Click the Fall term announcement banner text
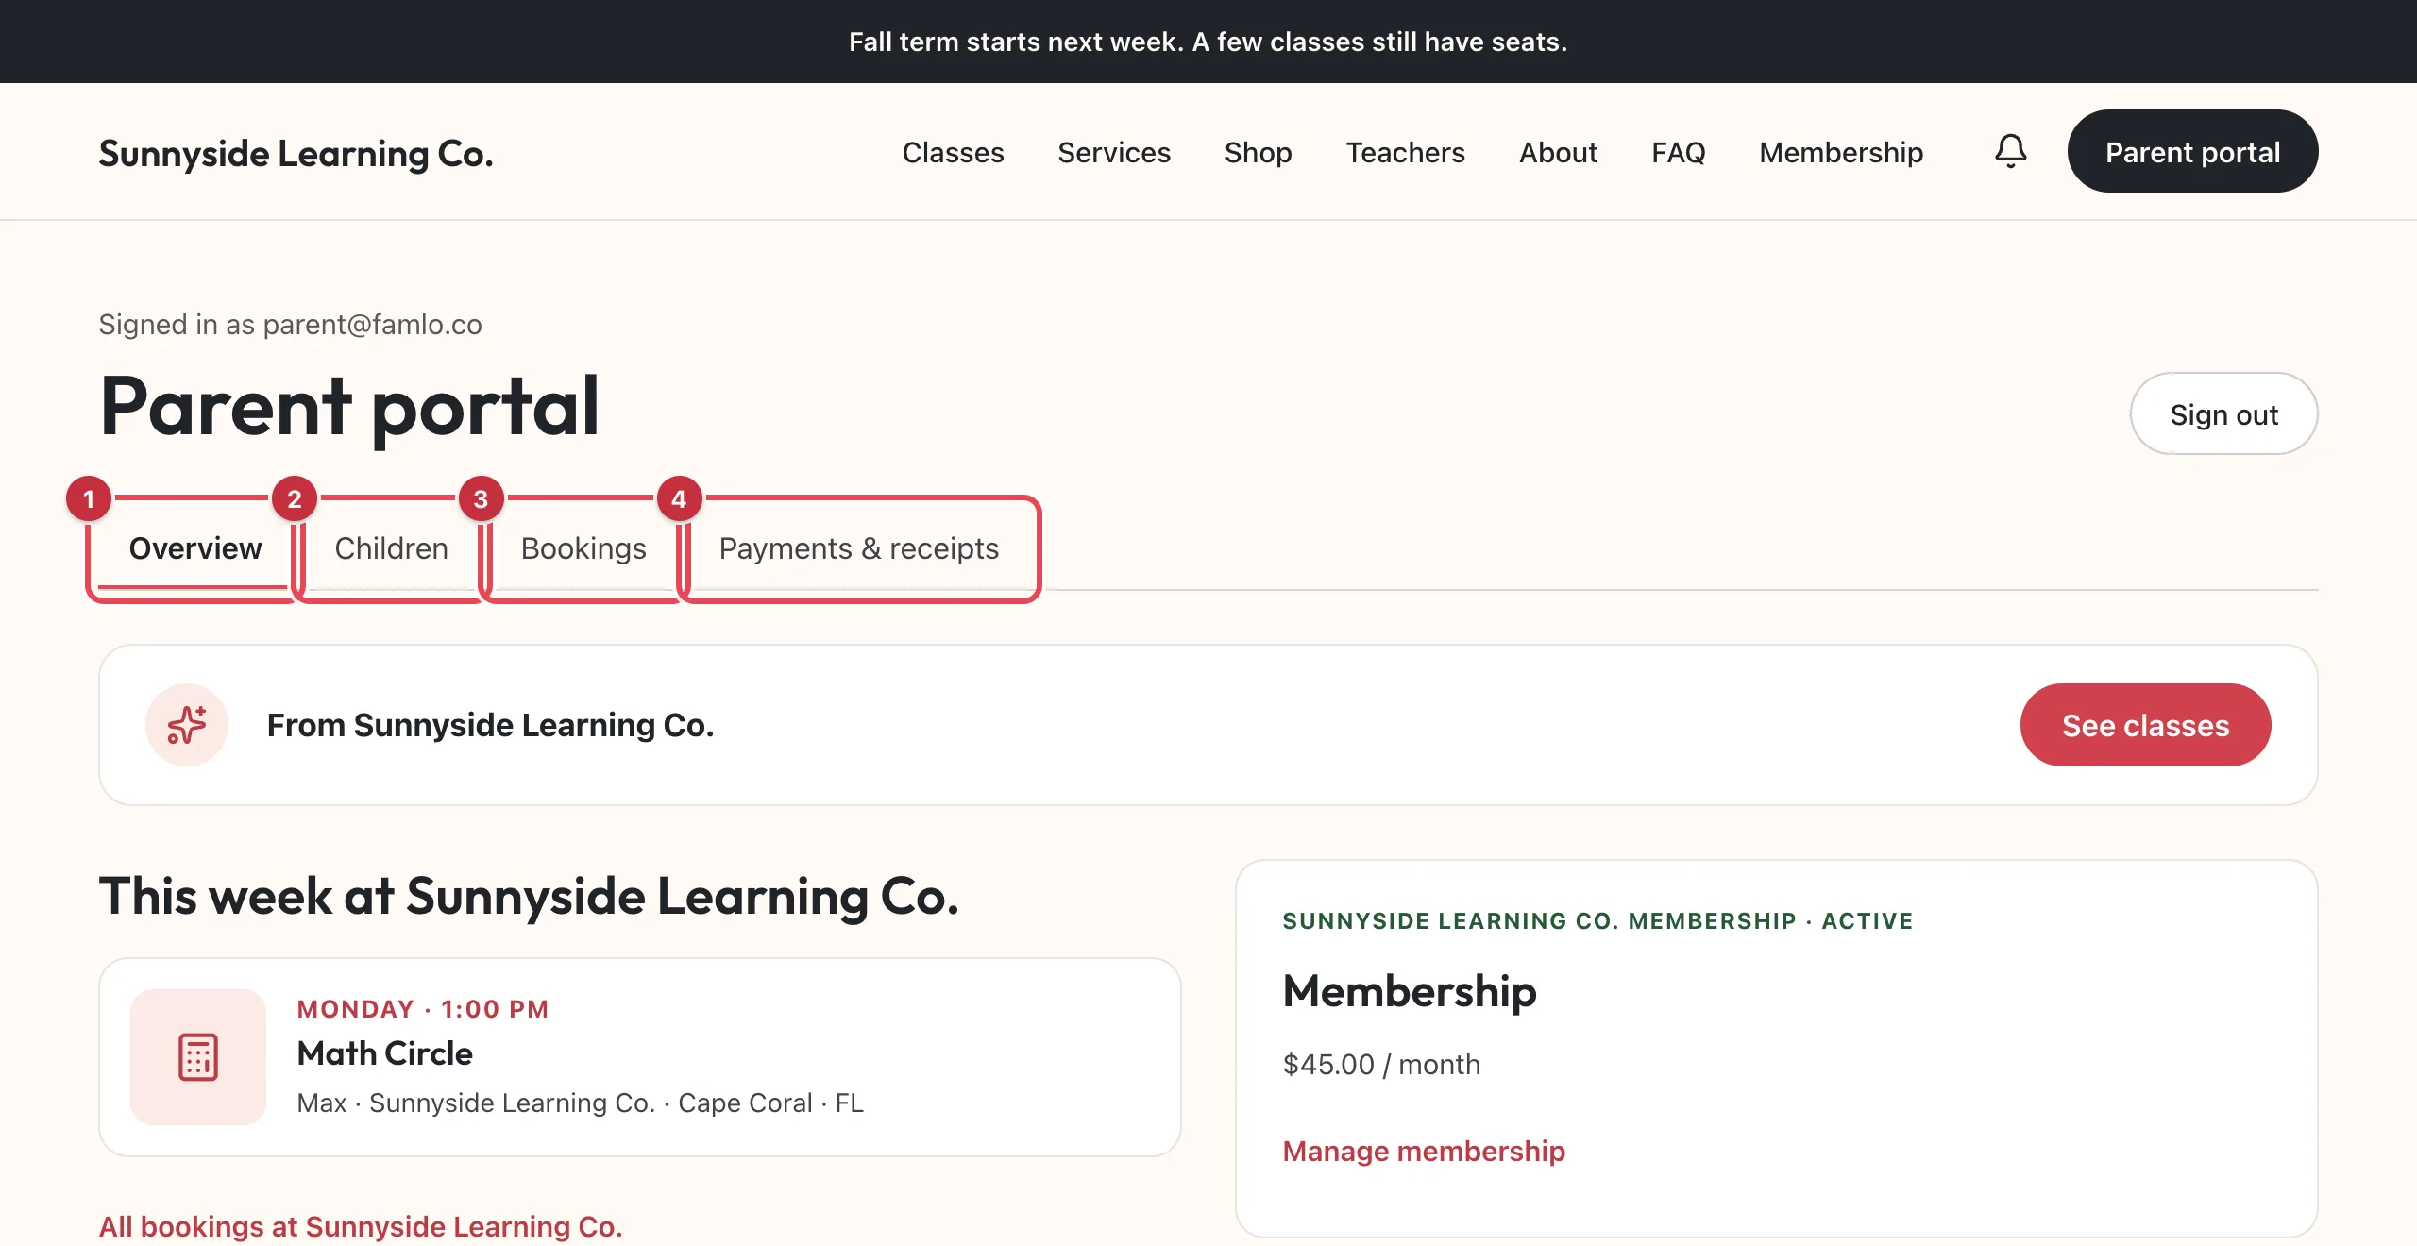Screen dimensions: 2417x1246 (x=1208, y=42)
